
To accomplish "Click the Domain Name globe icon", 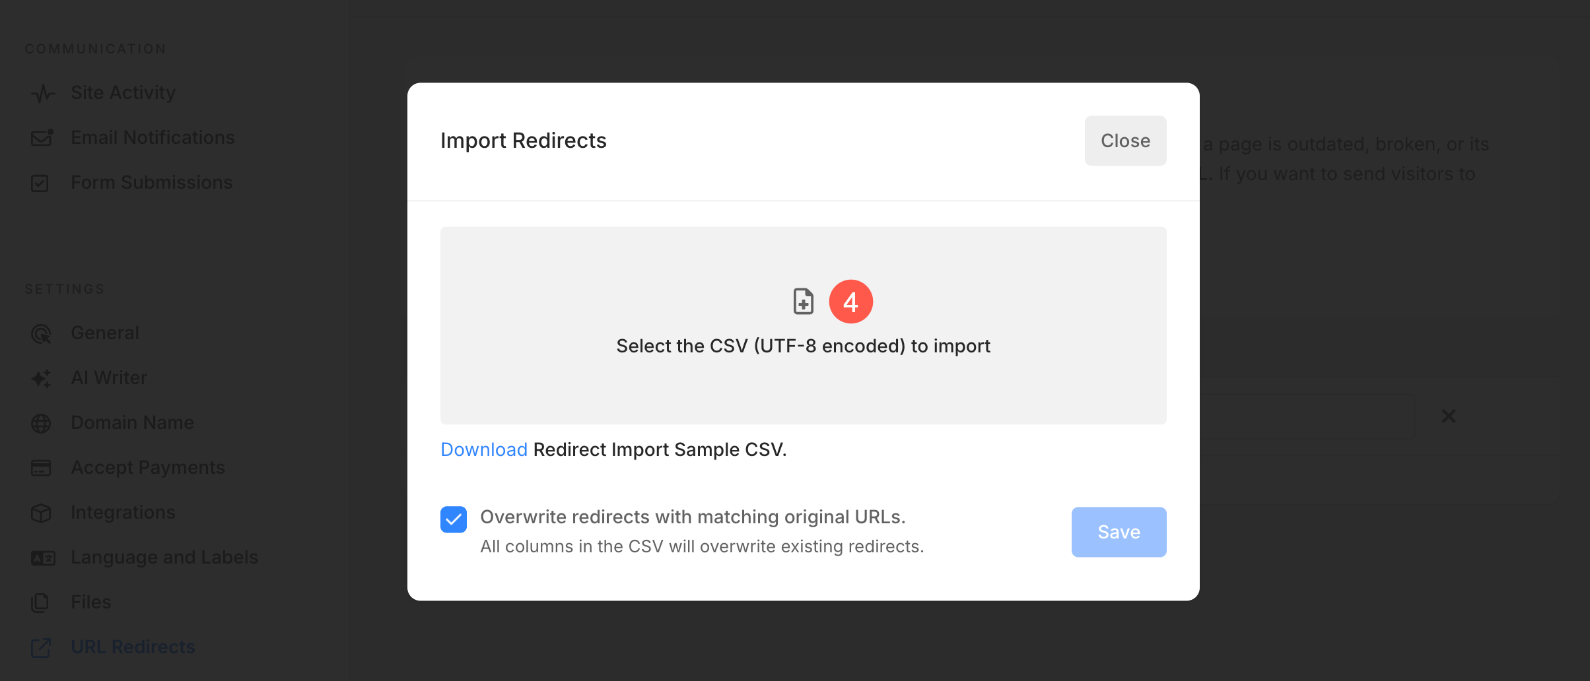I will pyautogui.click(x=41, y=423).
